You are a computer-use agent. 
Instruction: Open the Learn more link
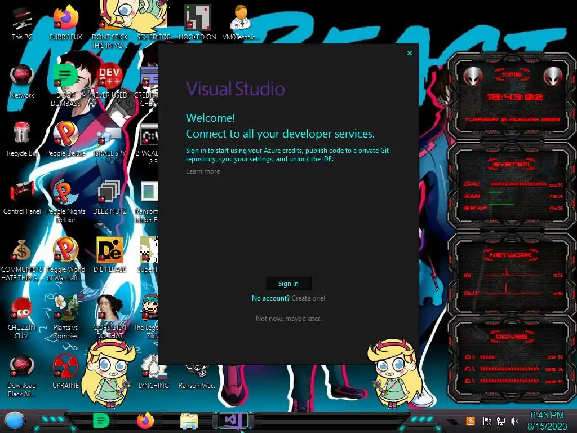coord(203,171)
